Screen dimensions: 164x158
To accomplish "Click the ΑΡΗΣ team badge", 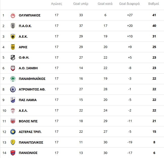I will coord(13,47).
